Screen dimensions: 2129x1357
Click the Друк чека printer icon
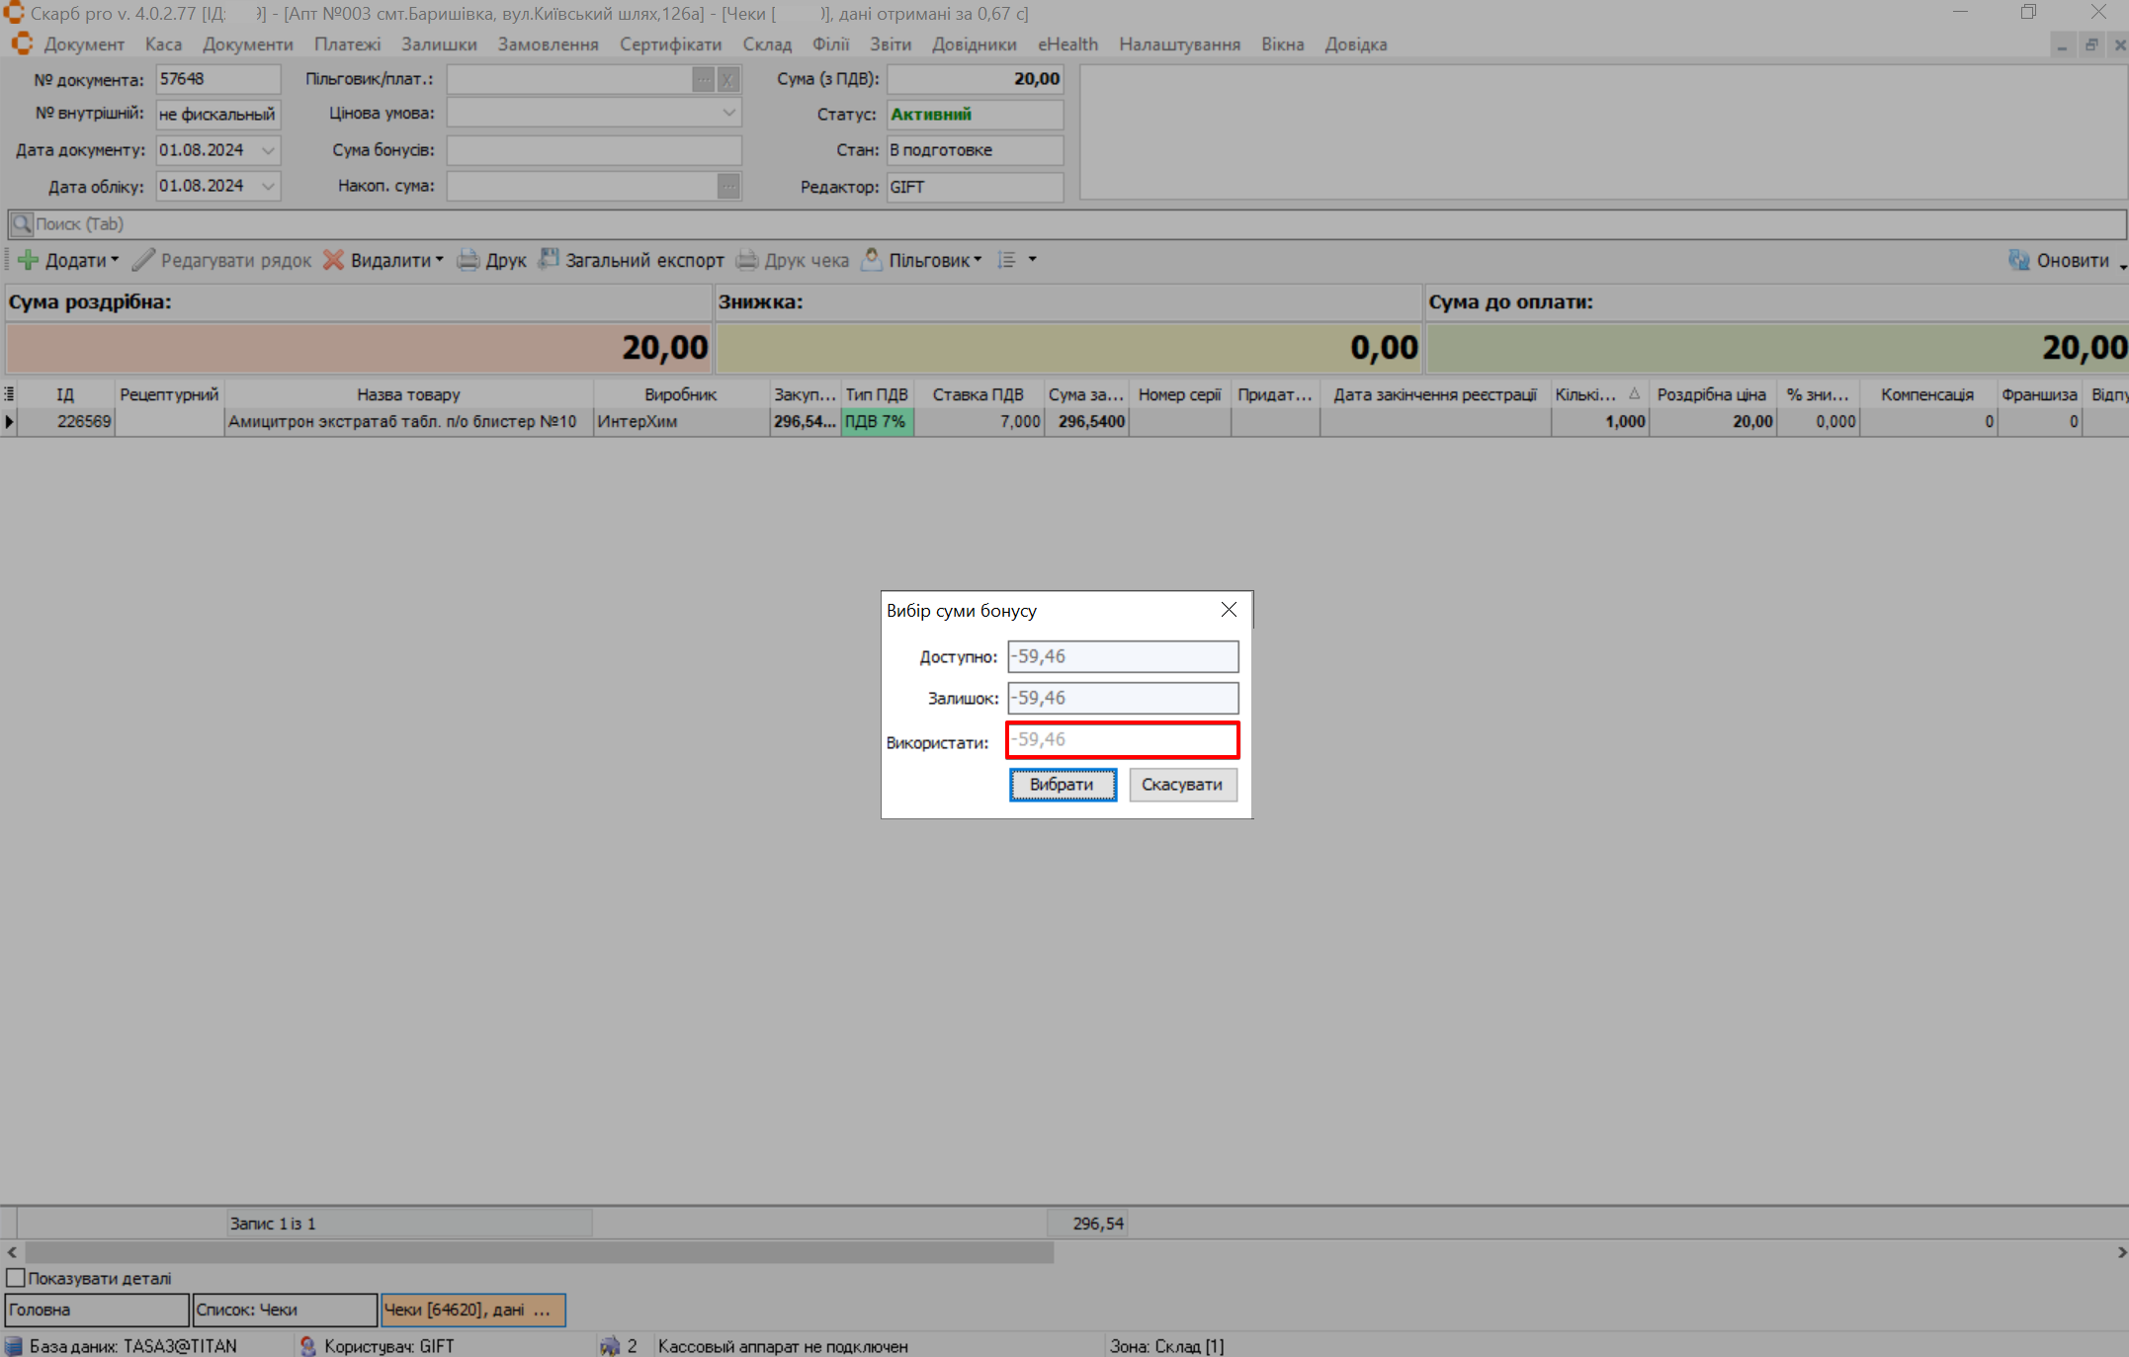(x=747, y=260)
